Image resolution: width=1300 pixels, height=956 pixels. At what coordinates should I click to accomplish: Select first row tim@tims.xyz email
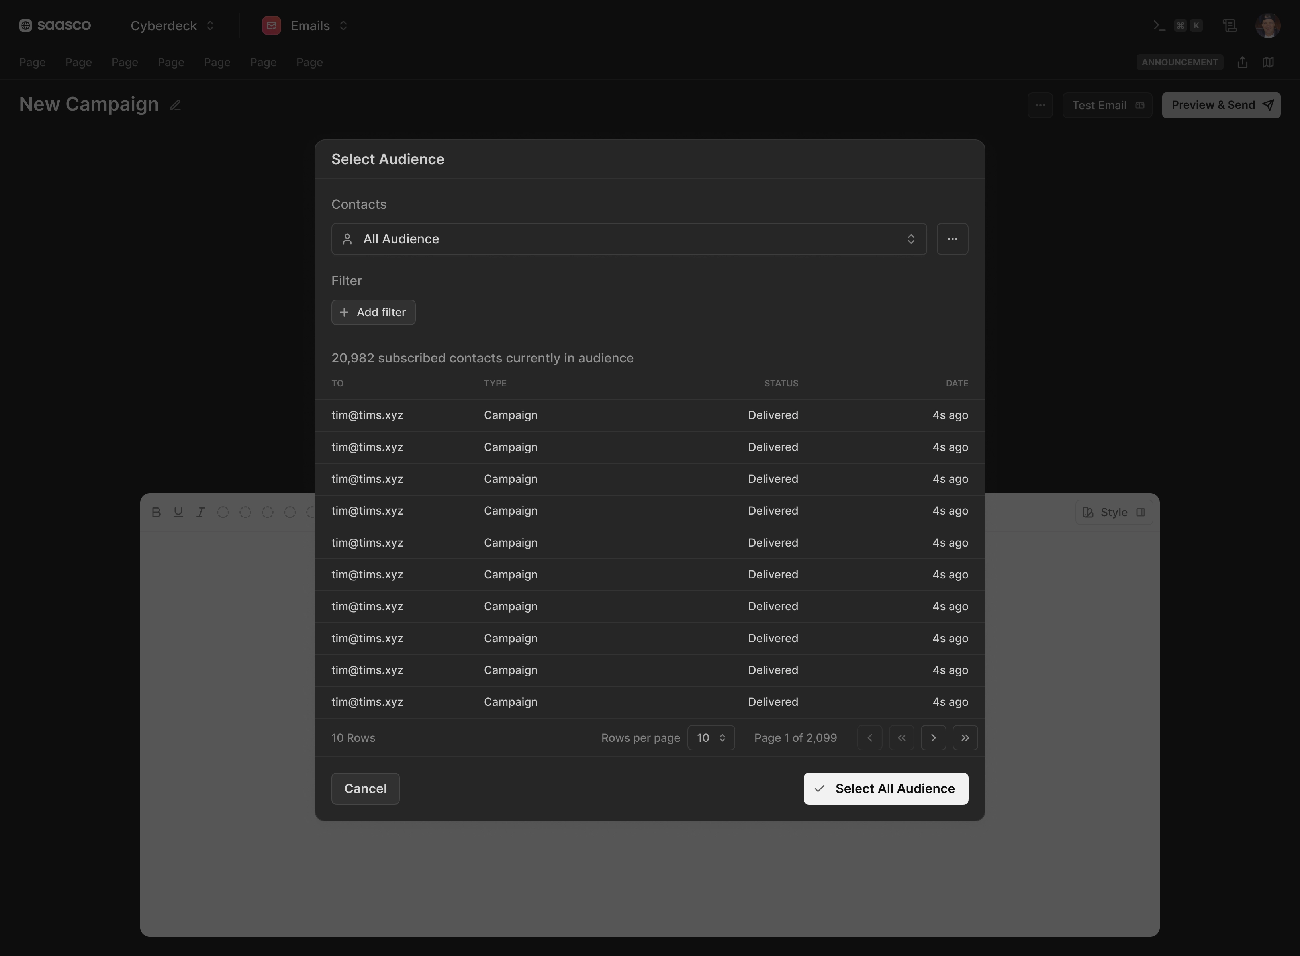point(367,415)
